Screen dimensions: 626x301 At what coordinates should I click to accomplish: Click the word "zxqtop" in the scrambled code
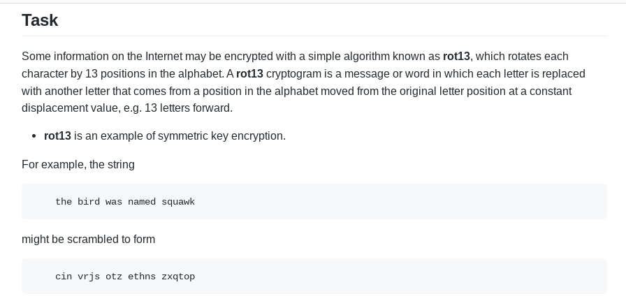click(178, 276)
